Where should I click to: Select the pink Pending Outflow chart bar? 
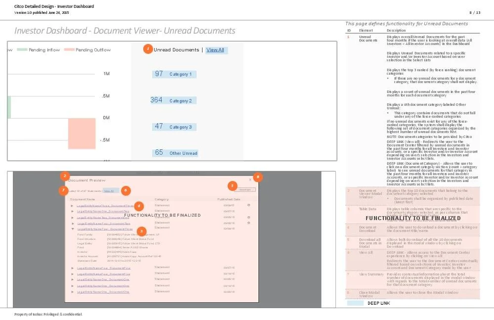click(82, 134)
